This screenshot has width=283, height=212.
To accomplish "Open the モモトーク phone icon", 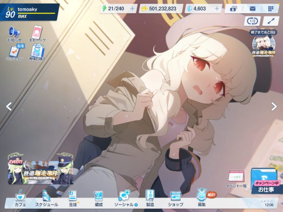I will pyautogui.click(x=37, y=34).
